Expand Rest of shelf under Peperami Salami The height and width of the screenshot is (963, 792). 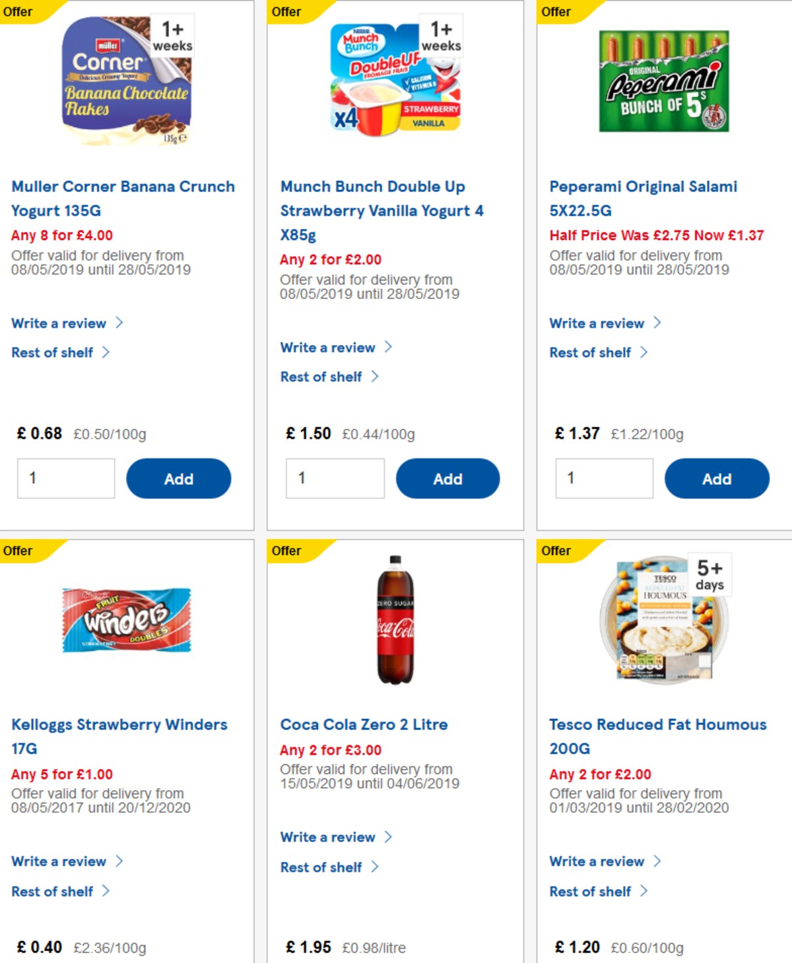589,352
